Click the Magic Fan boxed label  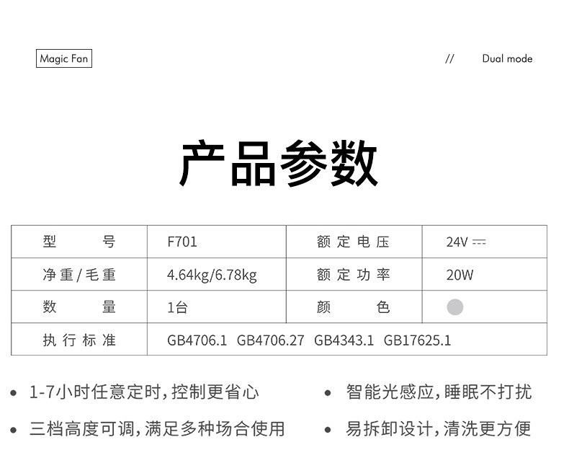(x=64, y=58)
